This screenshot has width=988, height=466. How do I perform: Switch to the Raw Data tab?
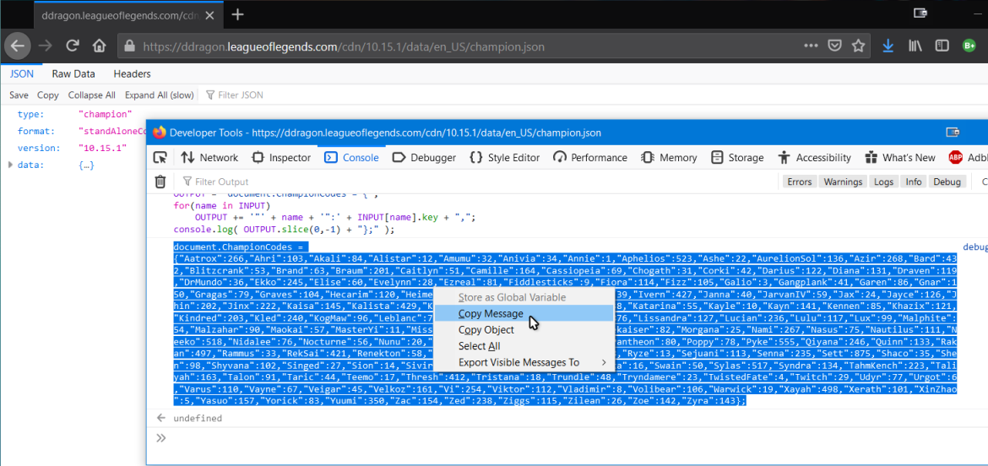pyautogui.click(x=73, y=73)
